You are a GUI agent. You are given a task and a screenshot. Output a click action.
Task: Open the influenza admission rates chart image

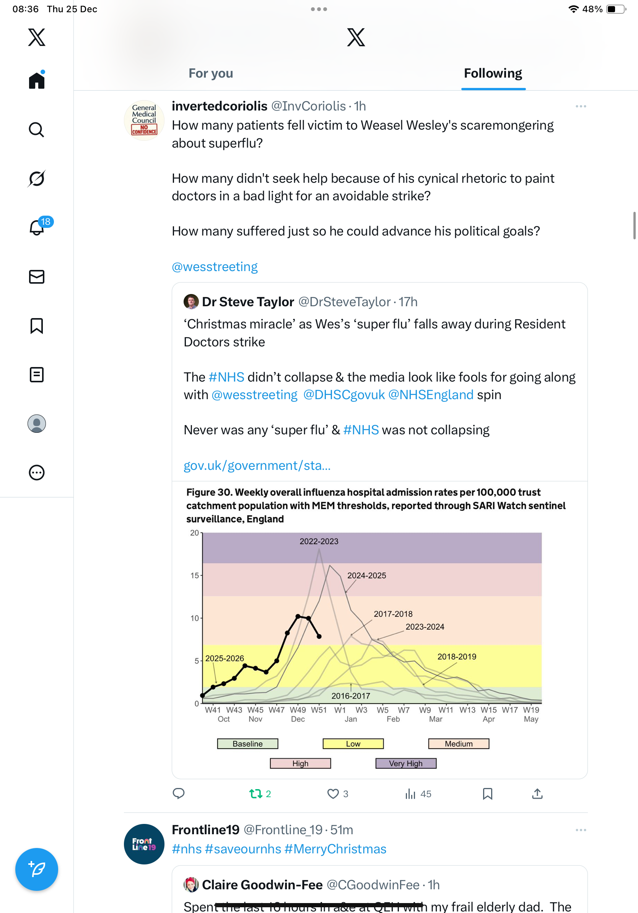[x=379, y=629]
